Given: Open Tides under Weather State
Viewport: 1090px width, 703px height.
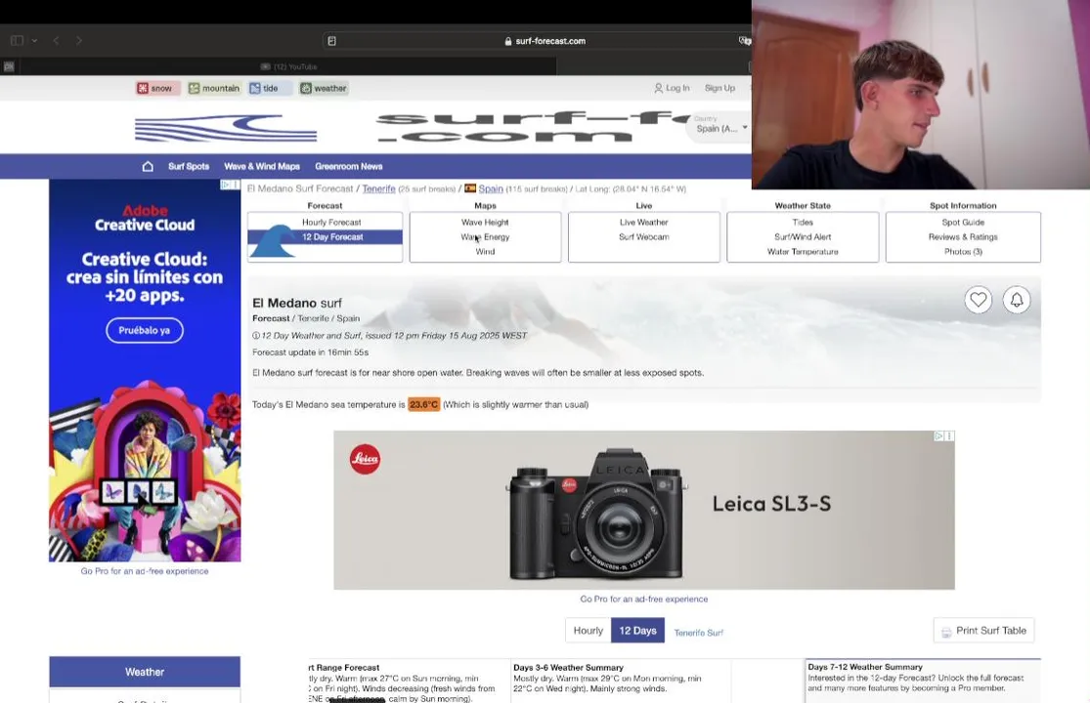Looking at the screenshot, I should (803, 222).
